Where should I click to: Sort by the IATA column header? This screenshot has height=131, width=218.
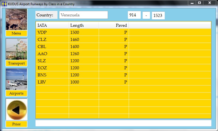click(52, 25)
